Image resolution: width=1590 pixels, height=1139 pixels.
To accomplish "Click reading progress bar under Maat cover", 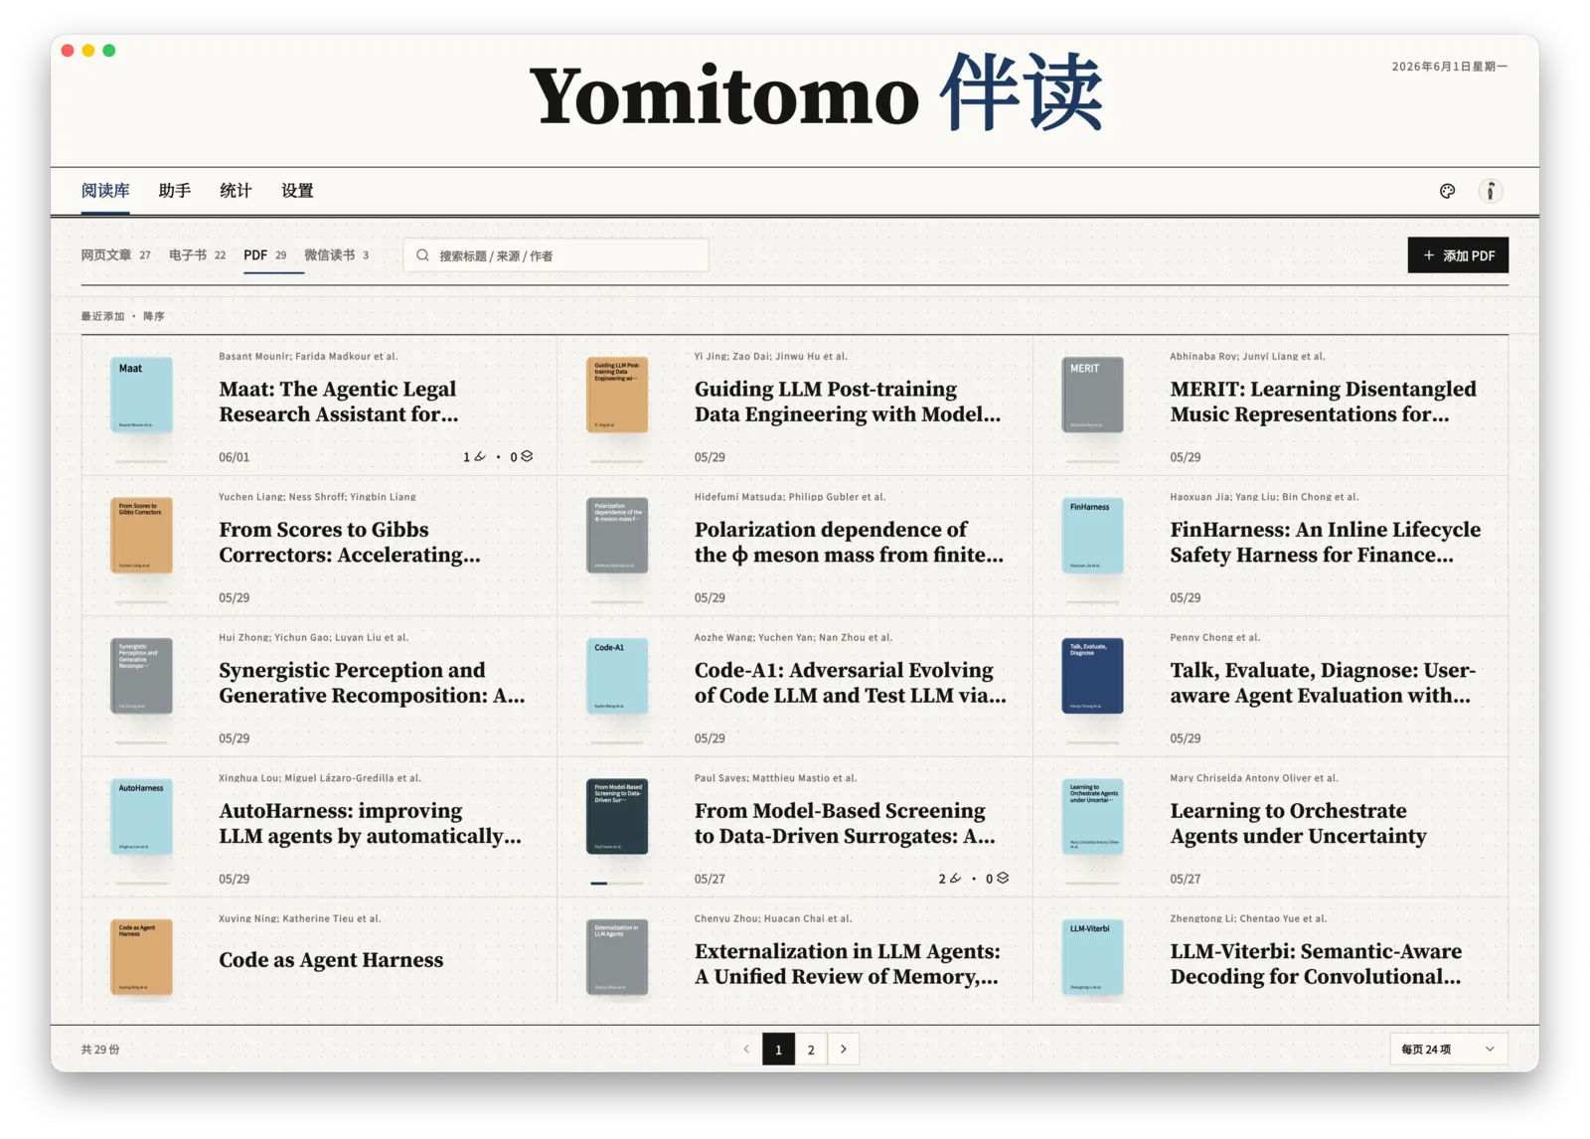I will [x=141, y=461].
